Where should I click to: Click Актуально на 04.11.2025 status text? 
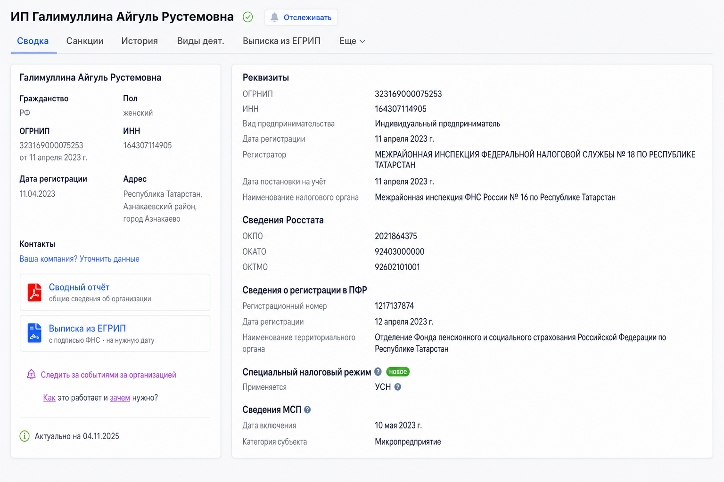click(77, 436)
